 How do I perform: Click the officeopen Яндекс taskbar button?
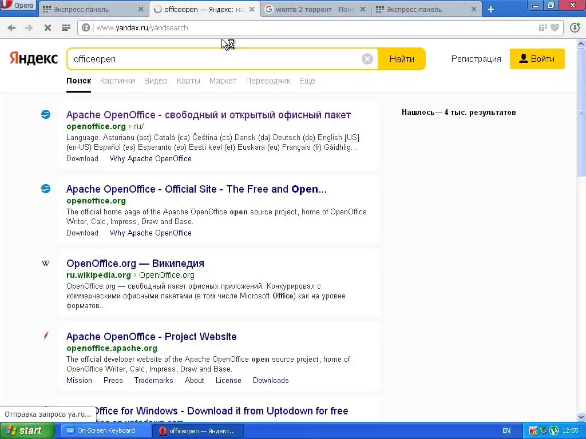pos(198,431)
